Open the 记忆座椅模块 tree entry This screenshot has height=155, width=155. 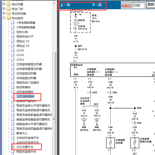(x=26, y=96)
